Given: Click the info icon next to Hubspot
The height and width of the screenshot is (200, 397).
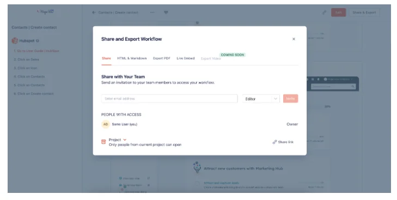Looking at the screenshot, I should coord(38,41).
